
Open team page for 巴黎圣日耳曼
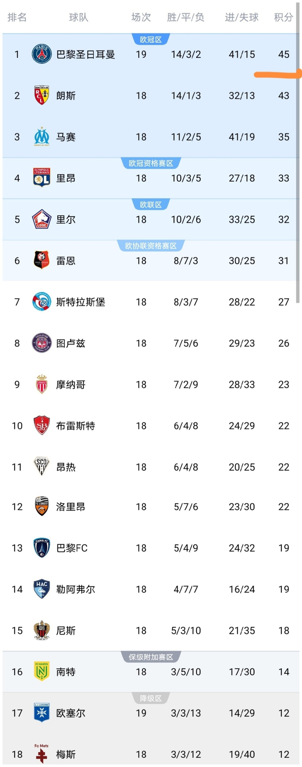[x=86, y=54]
